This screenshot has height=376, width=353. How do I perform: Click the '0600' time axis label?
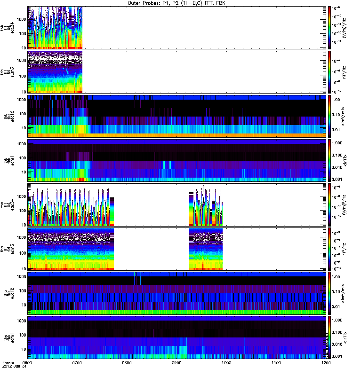pos(27,362)
